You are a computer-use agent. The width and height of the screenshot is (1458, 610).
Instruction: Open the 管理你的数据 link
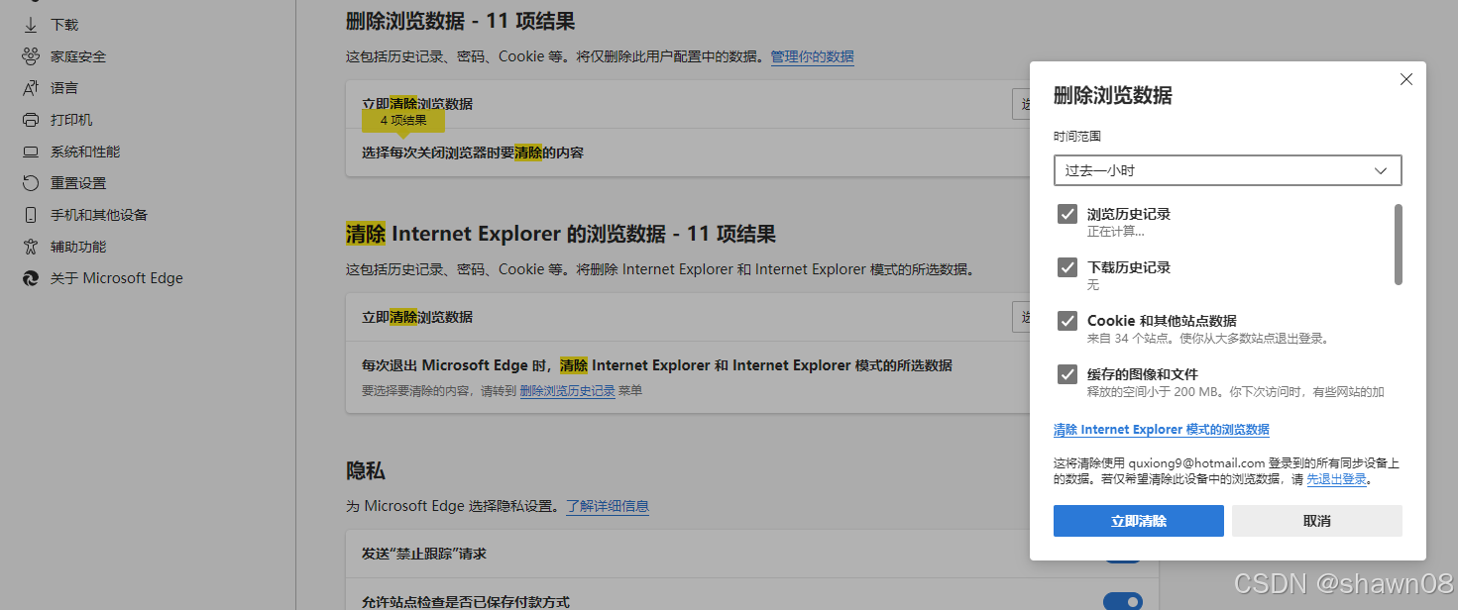click(812, 57)
